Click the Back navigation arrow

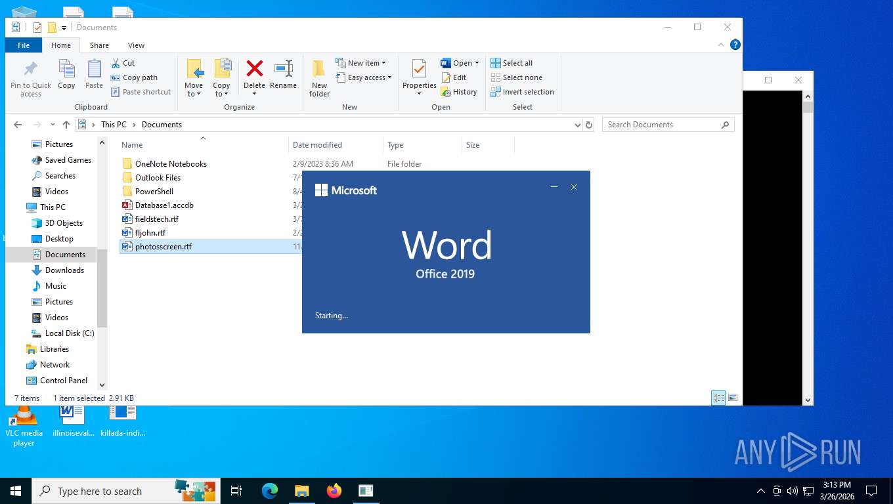(18, 125)
